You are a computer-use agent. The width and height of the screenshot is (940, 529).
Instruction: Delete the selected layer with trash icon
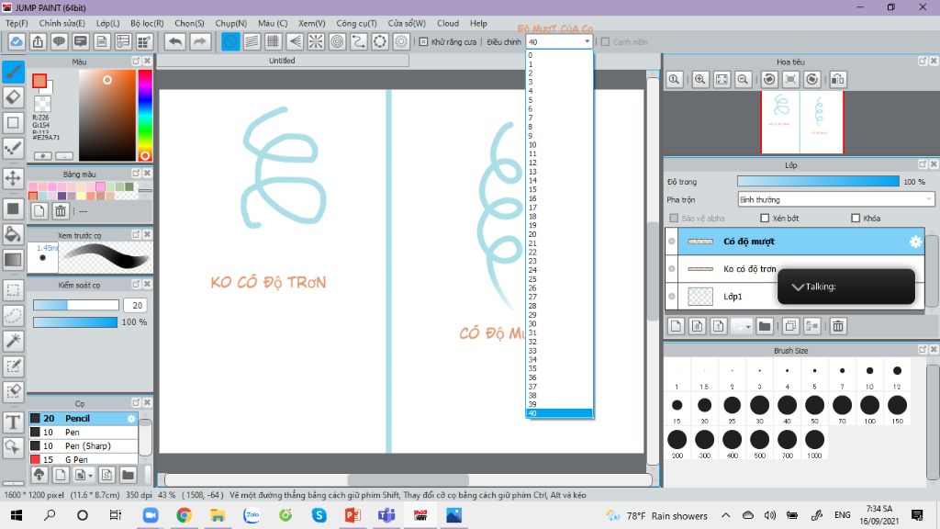(x=838, y=326)
